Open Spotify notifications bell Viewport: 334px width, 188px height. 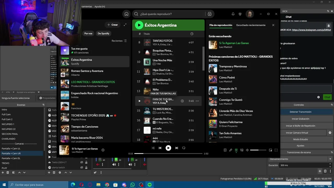(x=233, y=14)
